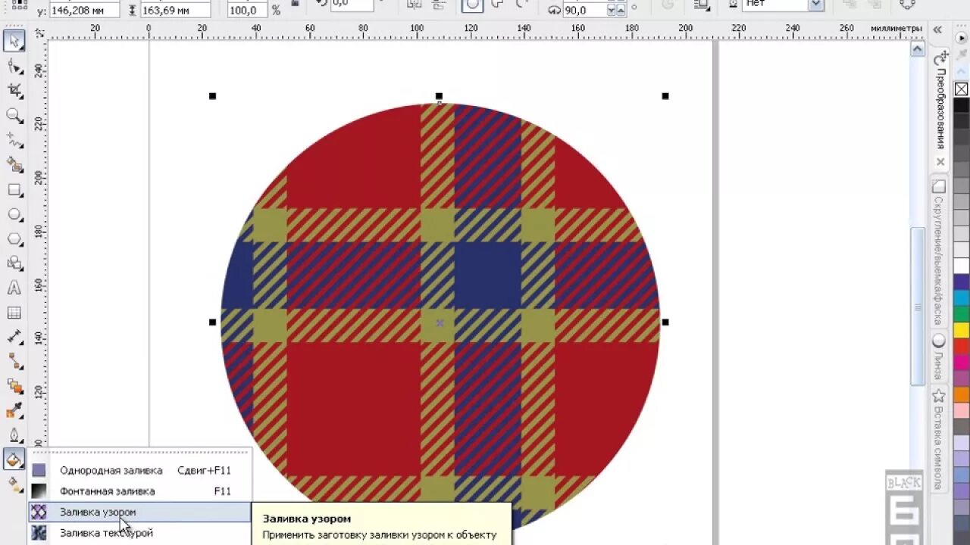Select the Pick tool

(14, 41)
